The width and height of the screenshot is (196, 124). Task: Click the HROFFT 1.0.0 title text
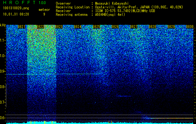click(25, 2)
